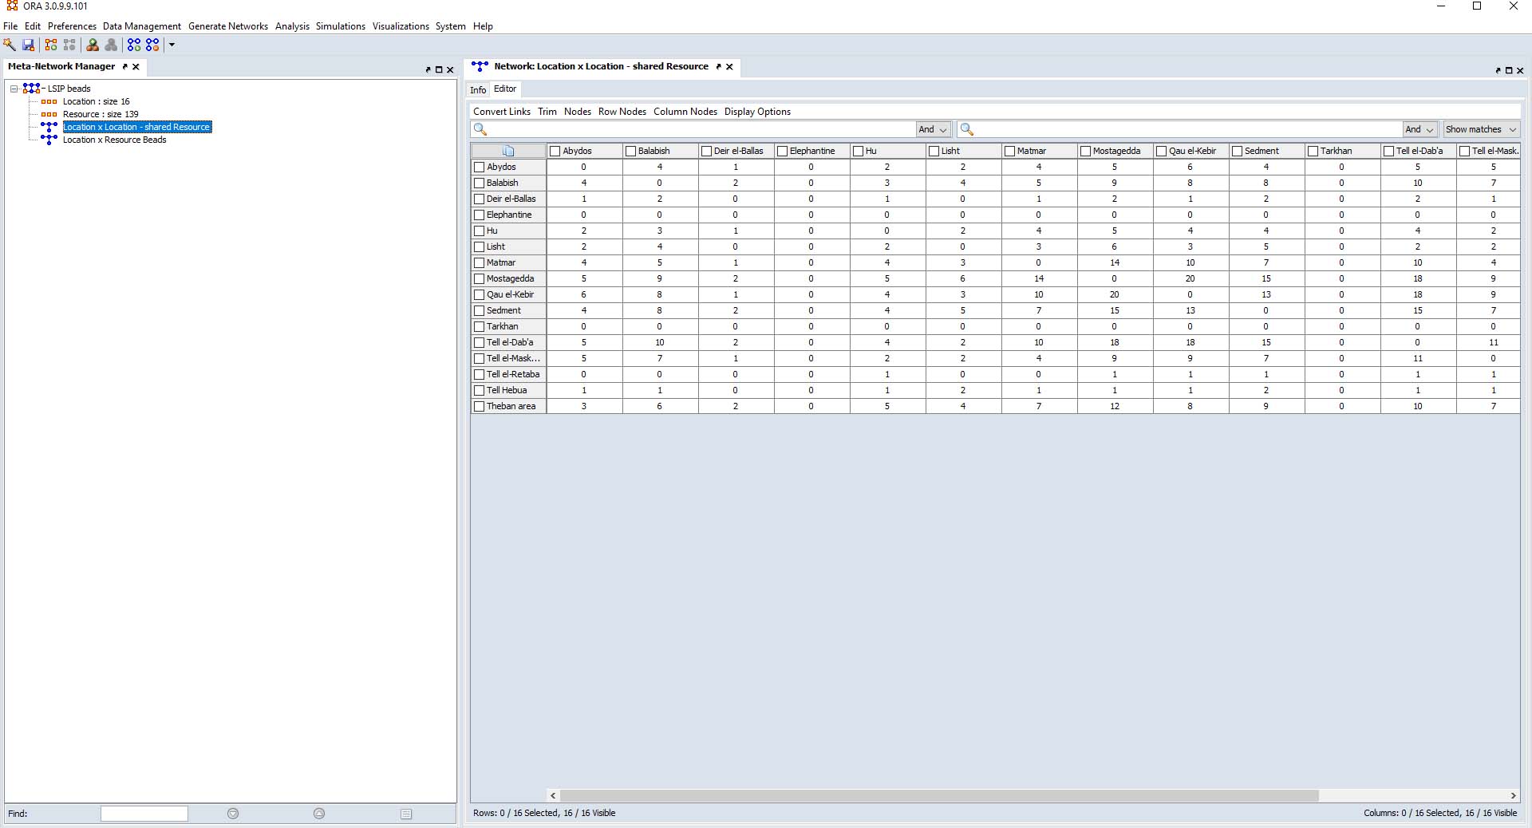The width and height of the screenshot is (1532, 828).
Task: Click the search magnifier in left filter field
Action: pos(480,129)
